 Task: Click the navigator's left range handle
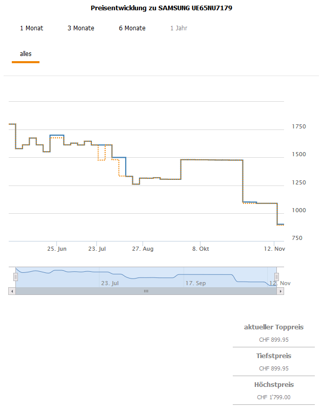point(15,276)
